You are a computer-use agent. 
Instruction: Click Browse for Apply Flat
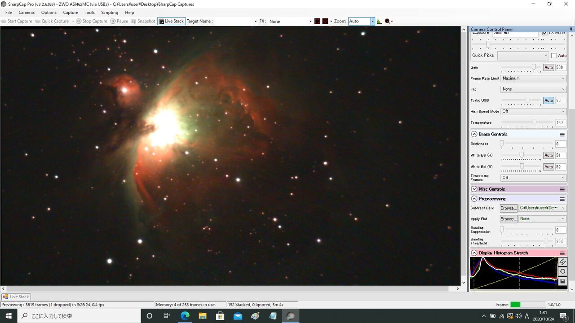[509, 219]
